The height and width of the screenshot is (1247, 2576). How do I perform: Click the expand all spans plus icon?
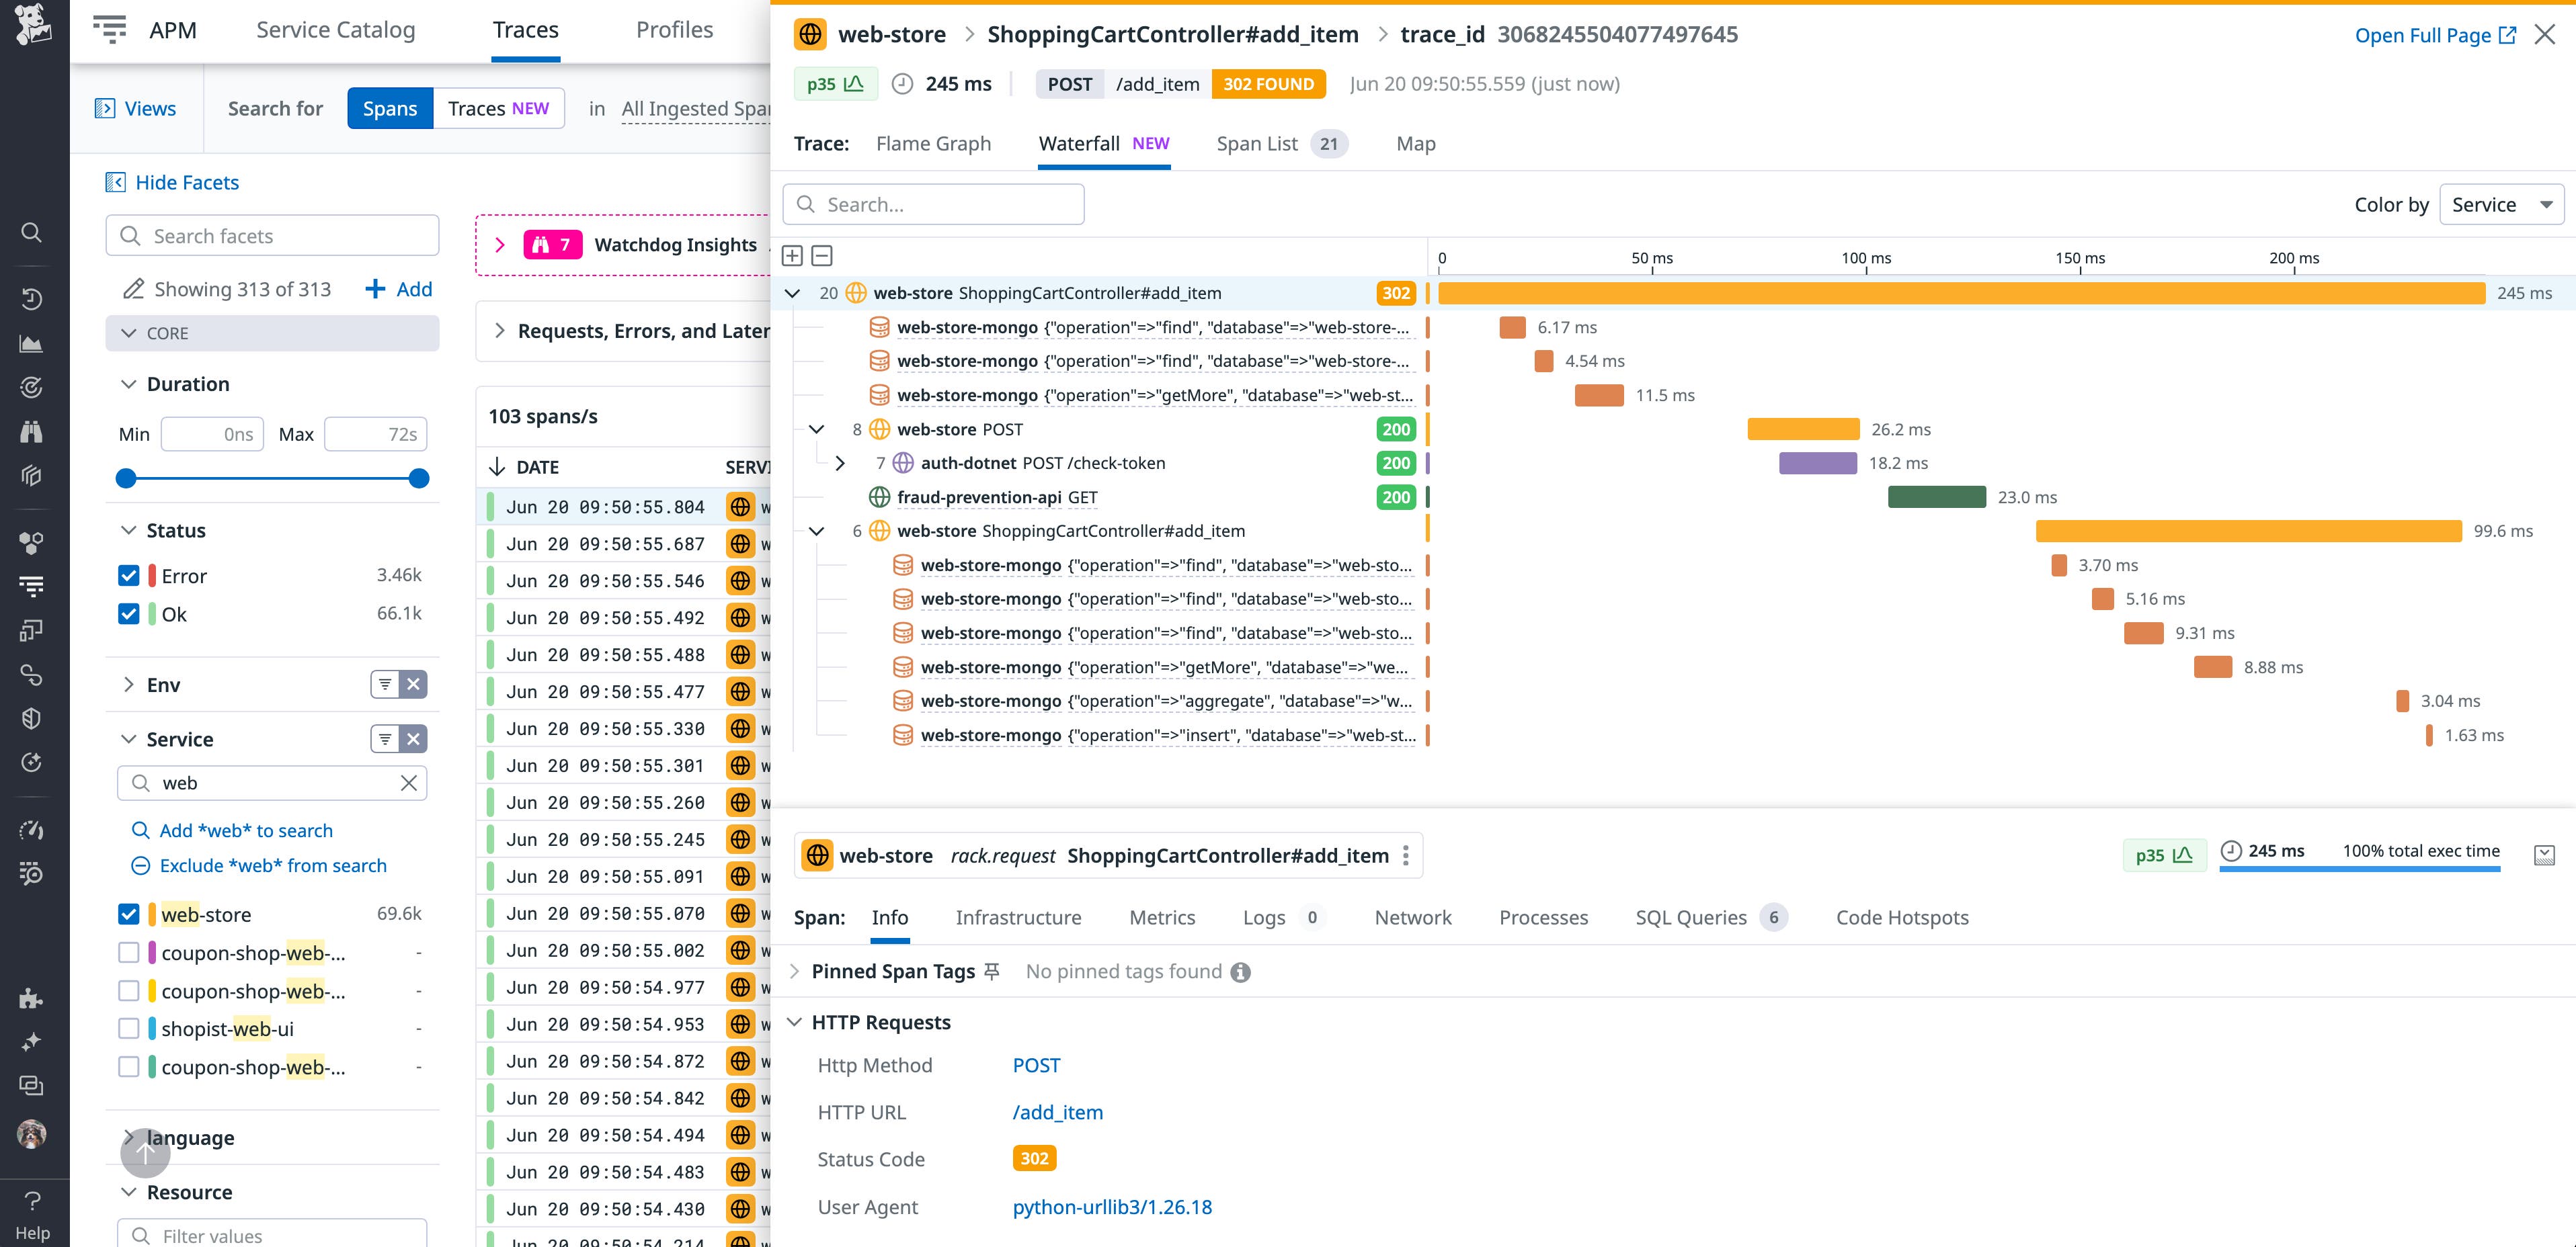click(x=792, y=256)
